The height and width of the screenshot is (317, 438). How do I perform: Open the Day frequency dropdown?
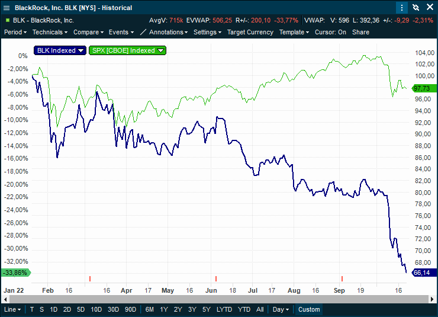point(281,309)
